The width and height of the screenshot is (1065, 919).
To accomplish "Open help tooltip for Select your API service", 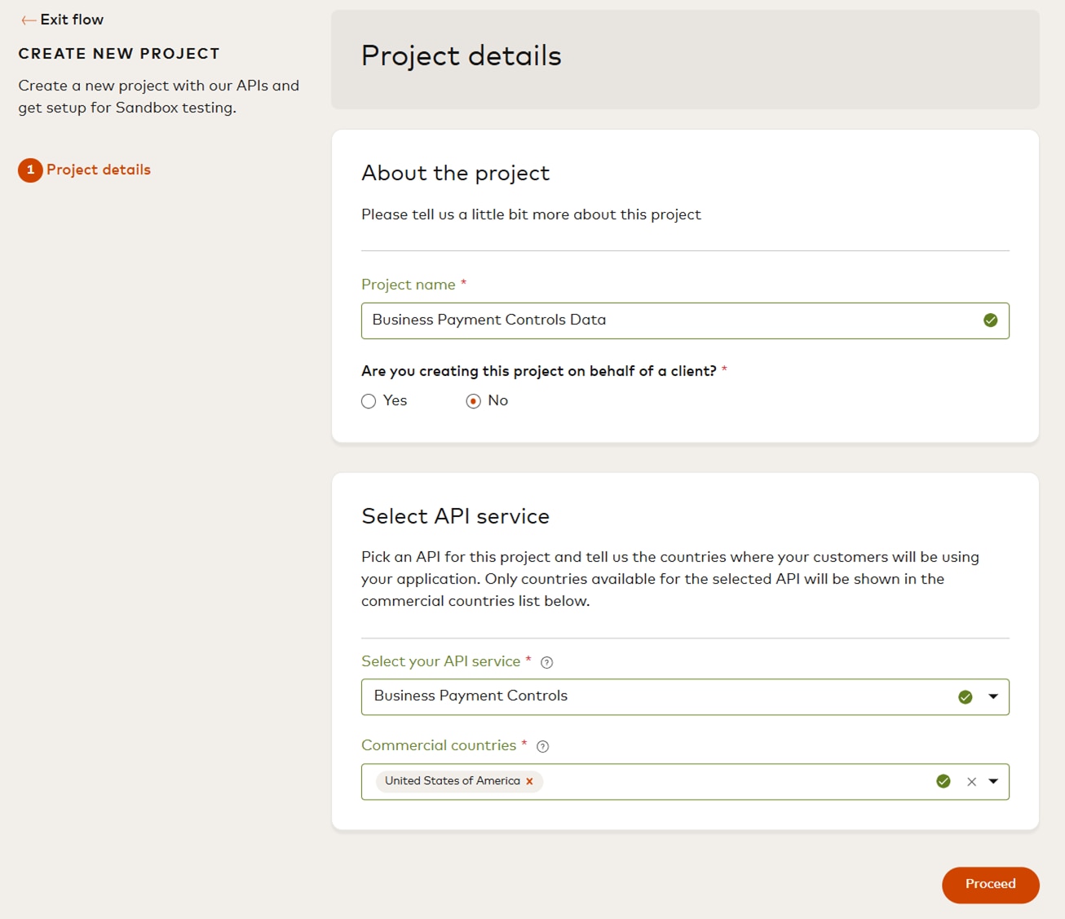I will tap(547, 663).
